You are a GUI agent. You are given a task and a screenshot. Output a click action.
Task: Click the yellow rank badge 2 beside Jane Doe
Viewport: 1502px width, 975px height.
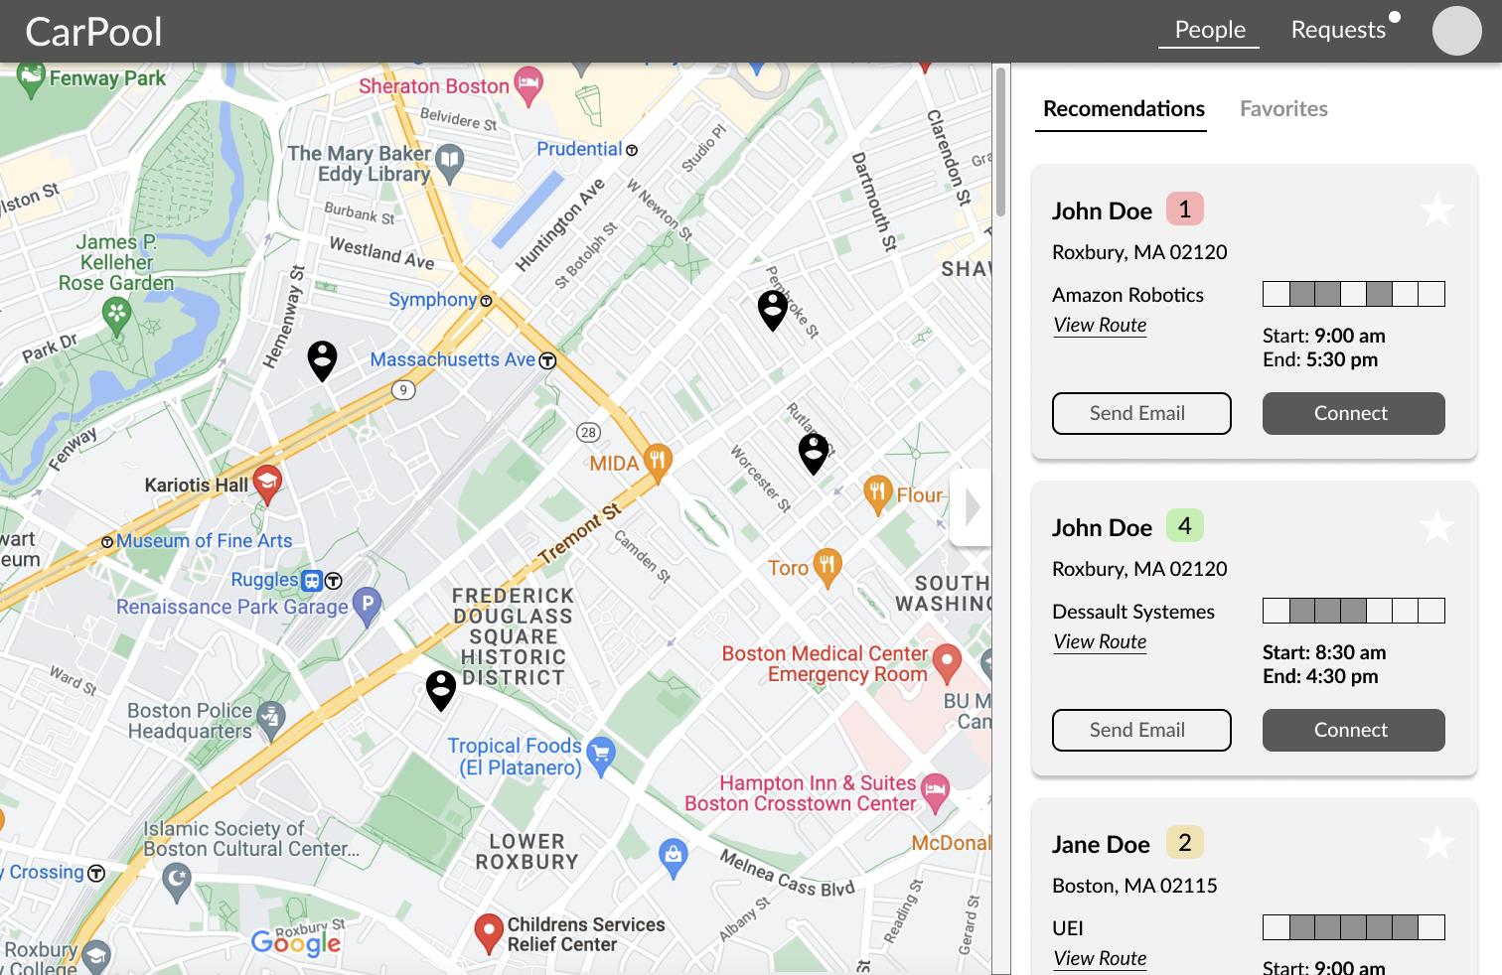pos(1184,842)
